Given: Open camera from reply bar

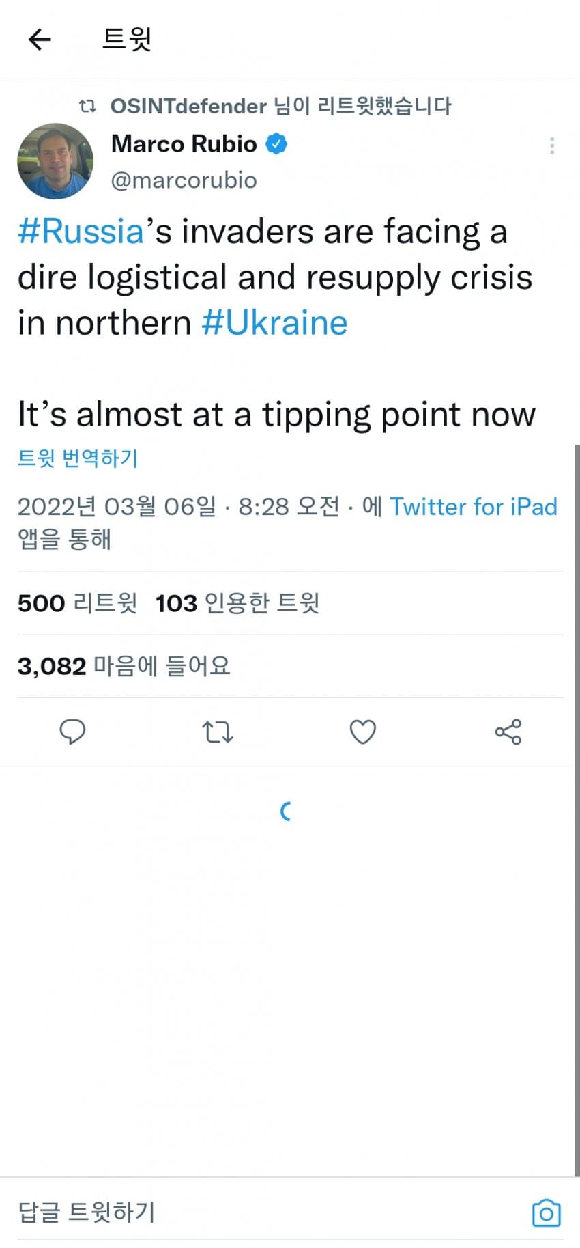Looking at the screenshot, I should click(x=546, y=1213).
